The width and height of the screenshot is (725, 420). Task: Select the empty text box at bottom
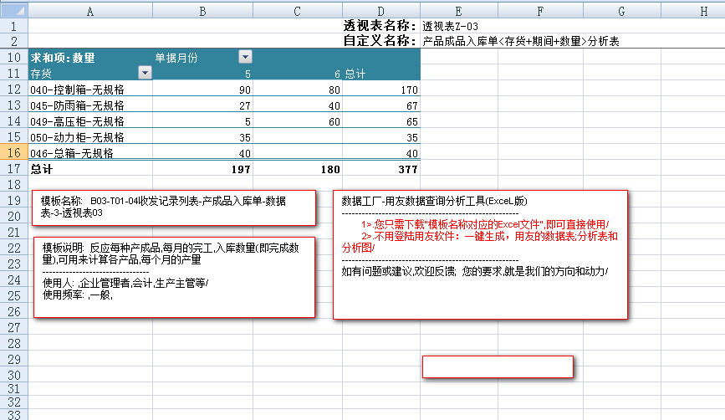pos(498,366)
